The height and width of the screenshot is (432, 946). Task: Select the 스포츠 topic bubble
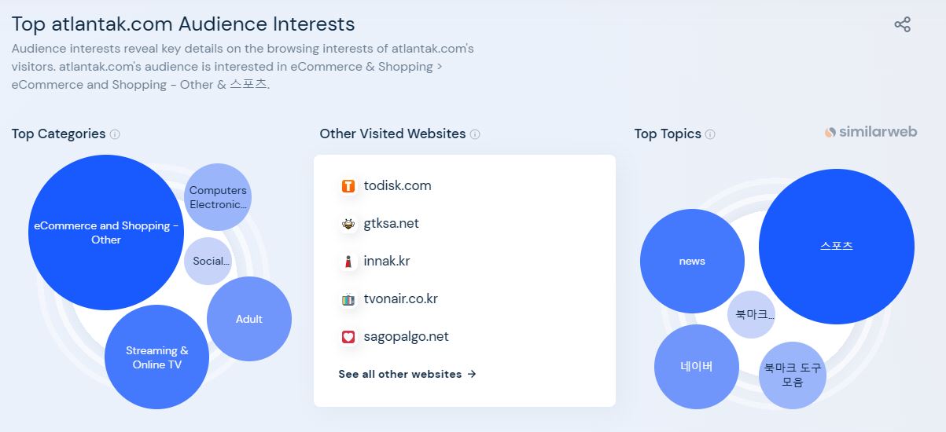click(x=837, y=247)
